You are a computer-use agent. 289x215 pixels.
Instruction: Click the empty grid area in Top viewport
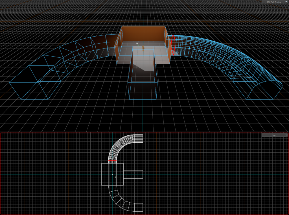[x=212, y=174]
